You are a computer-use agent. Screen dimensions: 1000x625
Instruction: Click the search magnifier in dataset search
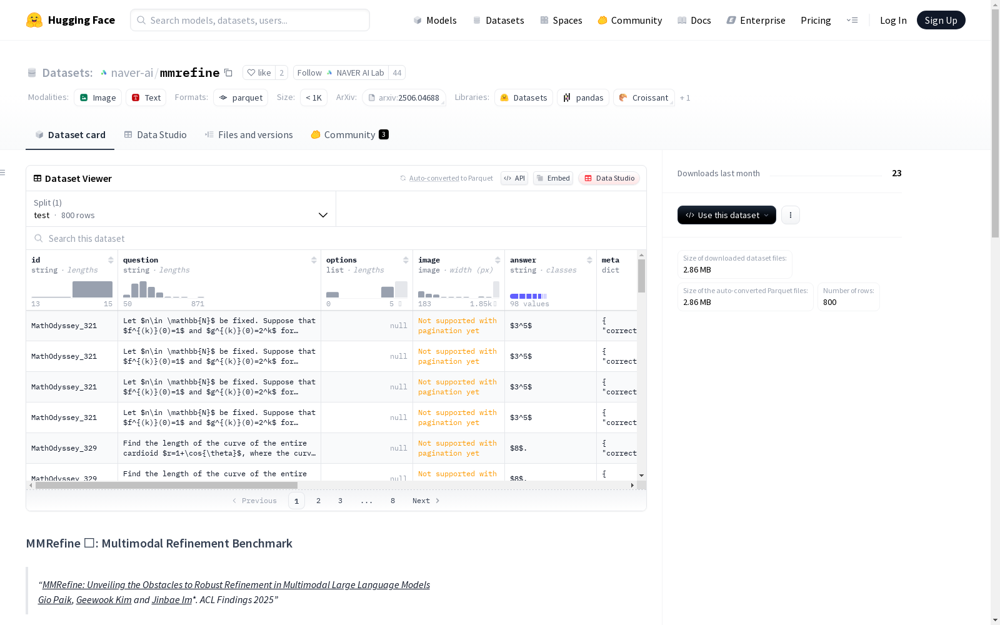(x=39, y=238)
